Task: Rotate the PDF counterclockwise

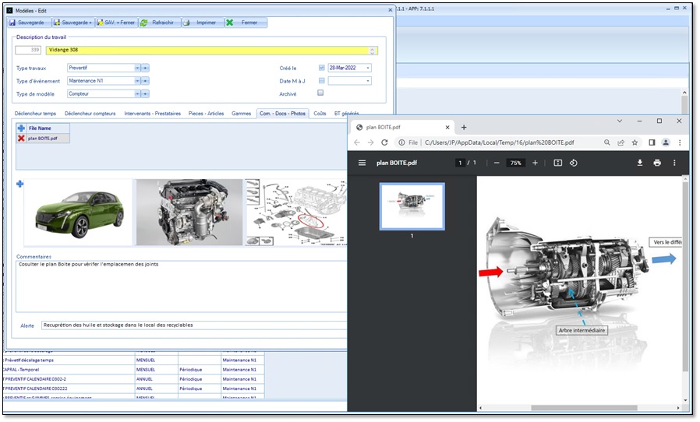Action: (574, 163)
